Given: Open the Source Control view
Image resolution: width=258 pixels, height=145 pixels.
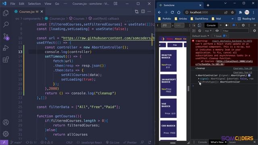Looking at the screenshot, I should tap(6, 37).
